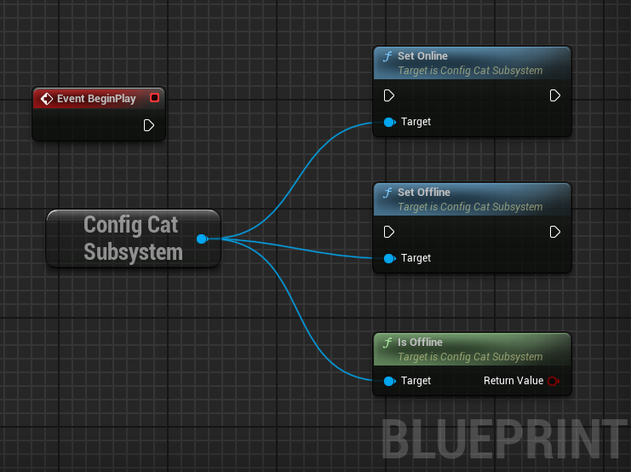The height and width of the screenshot is (472, 631).
Task: Click the Set Offline Target pin
Action: [x=389, y=258]
